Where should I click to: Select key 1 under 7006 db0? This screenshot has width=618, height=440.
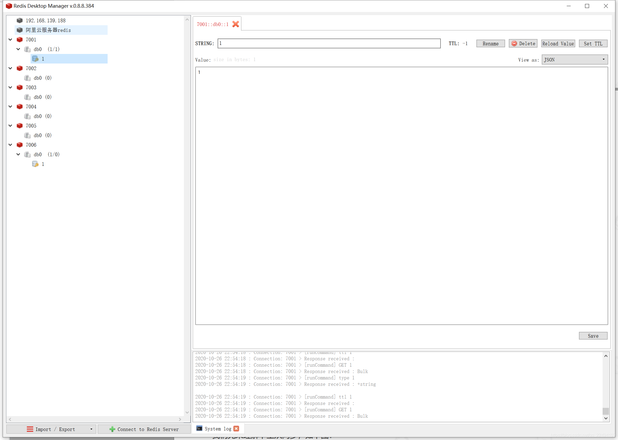click(x=43, y=164)
